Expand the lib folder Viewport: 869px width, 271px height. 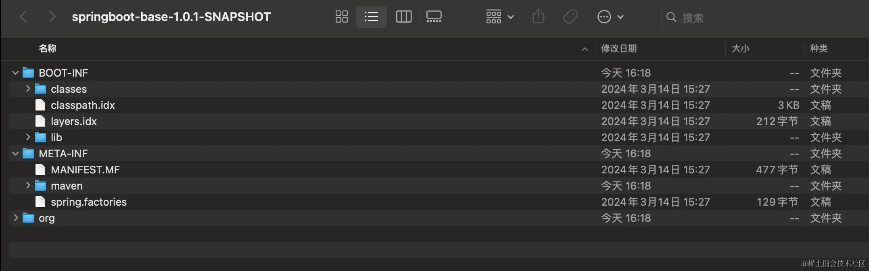tap(28, 137)
